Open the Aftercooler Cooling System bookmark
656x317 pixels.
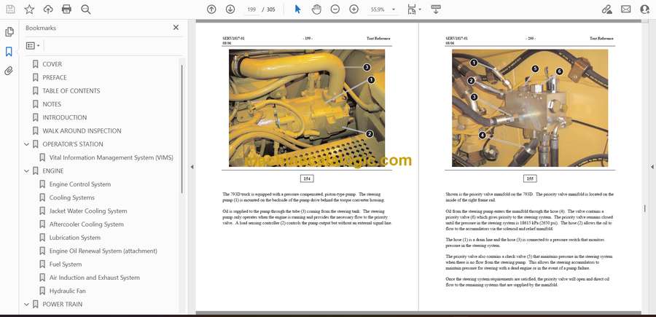(87, 224)
